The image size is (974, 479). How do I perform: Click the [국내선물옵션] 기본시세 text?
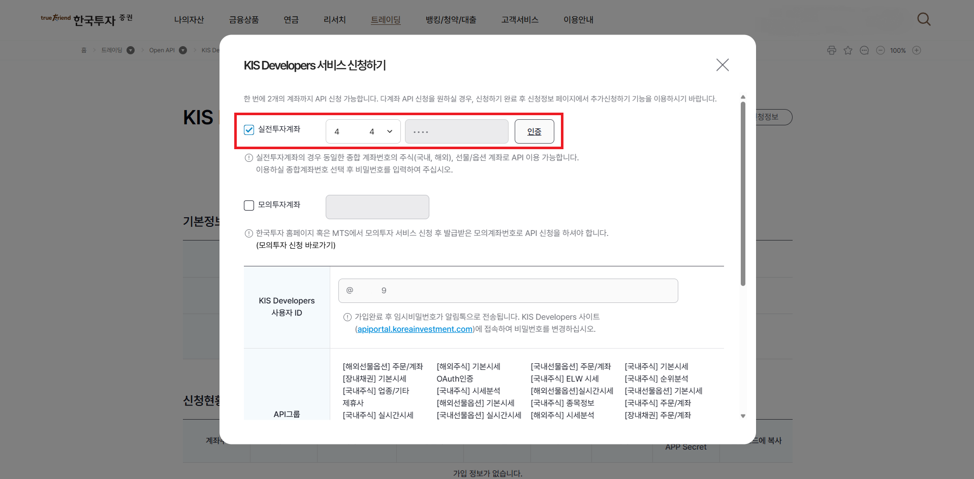[664, 391]
